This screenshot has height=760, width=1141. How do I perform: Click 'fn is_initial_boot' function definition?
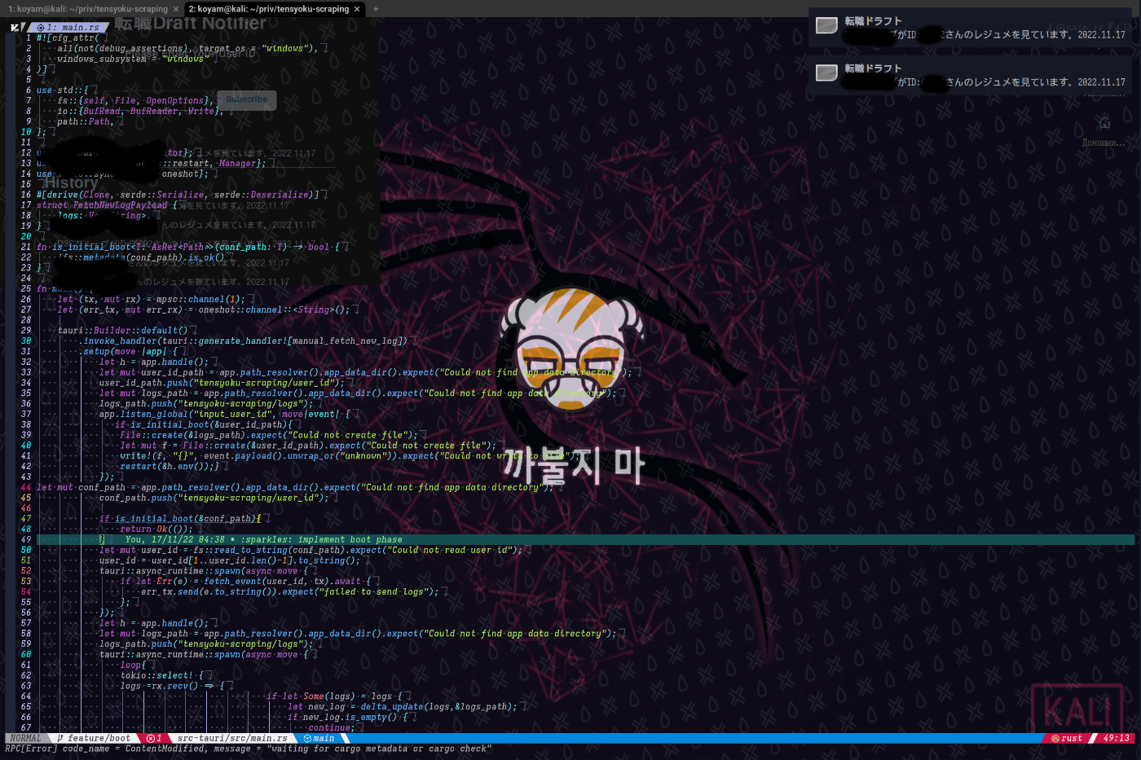(187, 247)
